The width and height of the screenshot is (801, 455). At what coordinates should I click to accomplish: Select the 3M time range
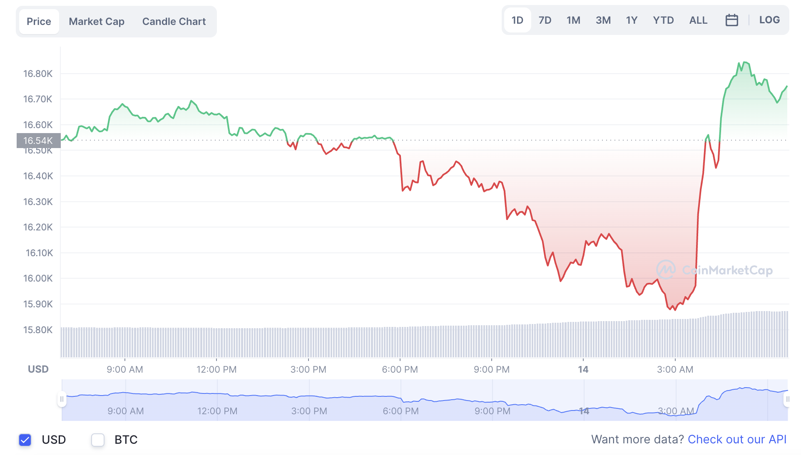click(x=603, y=20)
